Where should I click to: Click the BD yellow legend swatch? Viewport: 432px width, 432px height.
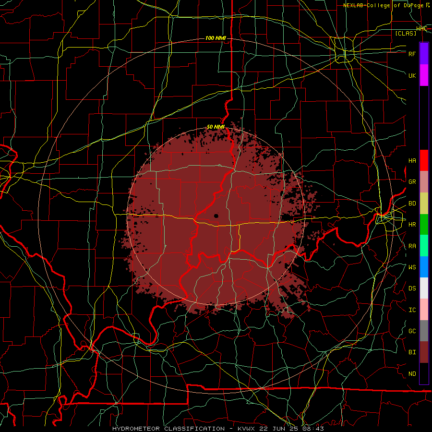click(424, 204)
